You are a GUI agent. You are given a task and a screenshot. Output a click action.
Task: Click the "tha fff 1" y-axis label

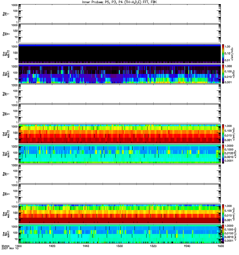click(6, 14)
